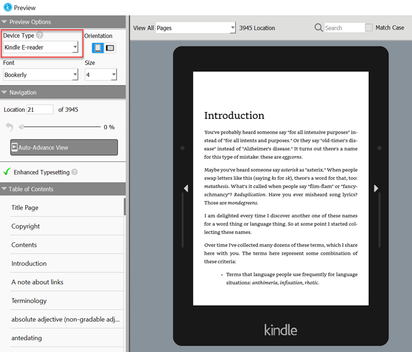Enable Match Case checkbox
Image resolution: width=412 pixels, height=352 pixels.
click(x=369, y=28)
